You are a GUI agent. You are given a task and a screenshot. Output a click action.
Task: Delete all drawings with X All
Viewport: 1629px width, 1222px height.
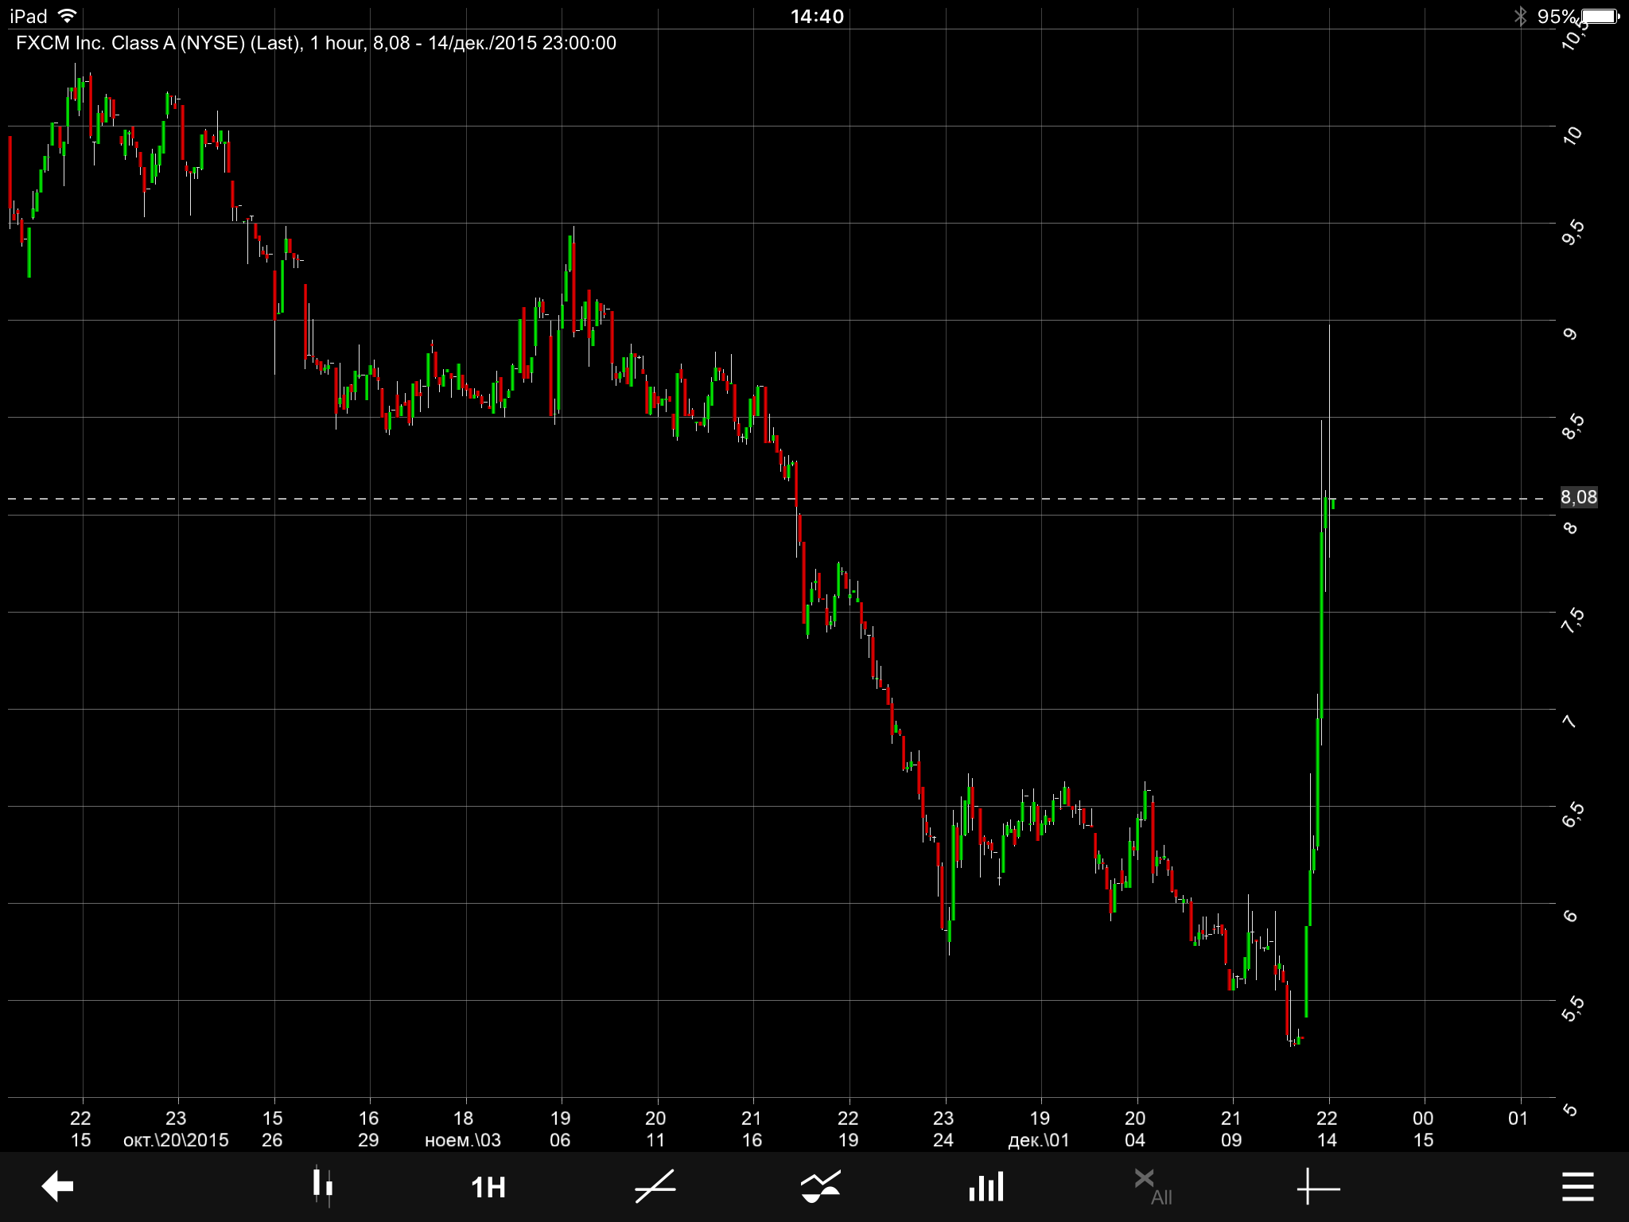click(1153, 1186)
